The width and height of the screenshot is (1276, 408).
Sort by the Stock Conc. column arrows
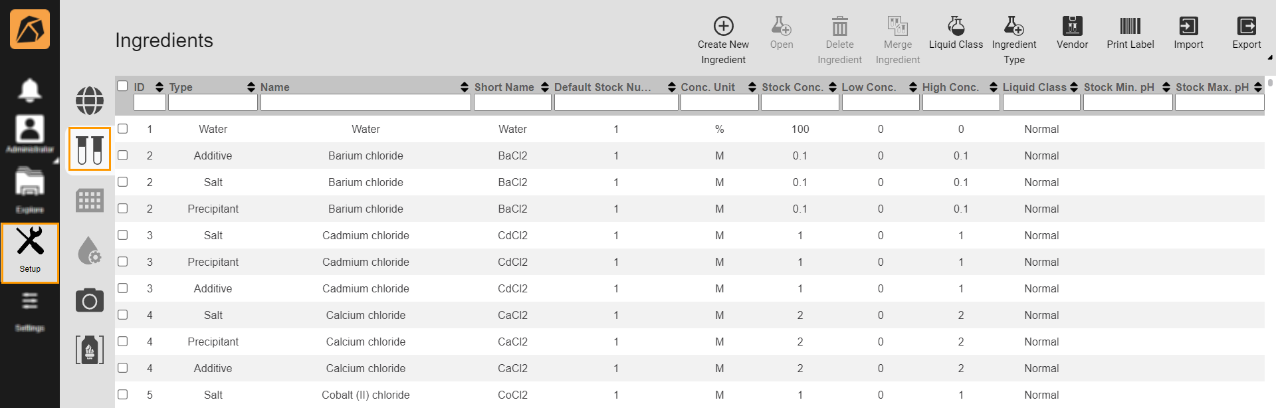pyautogui.click(x=833, y=87)
